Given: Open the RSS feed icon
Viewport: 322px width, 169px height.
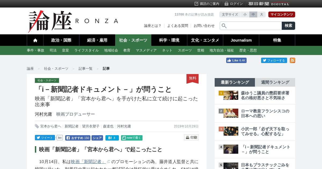Looking at the screenshot, I should pyautogui.click(x=292, y=60).
